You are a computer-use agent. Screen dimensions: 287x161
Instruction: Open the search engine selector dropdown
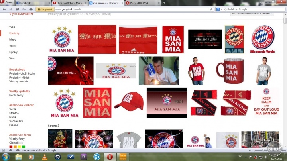pyautogui.click(x=219, y=9)
